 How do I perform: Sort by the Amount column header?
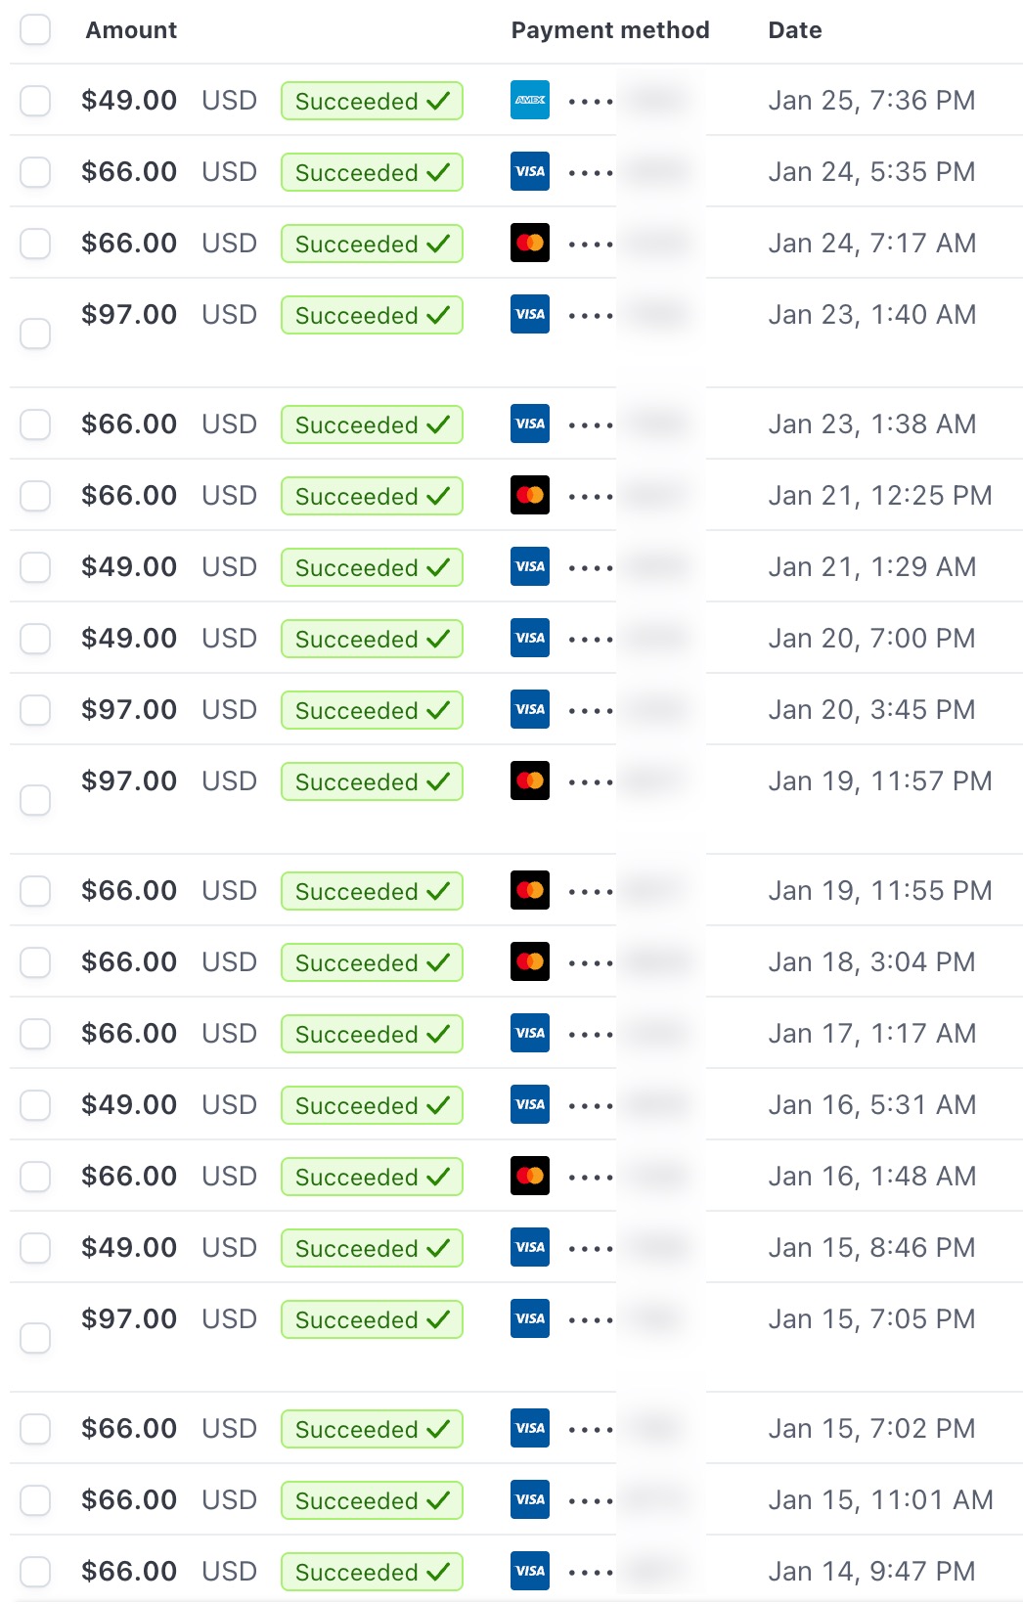tap(131, 30)
